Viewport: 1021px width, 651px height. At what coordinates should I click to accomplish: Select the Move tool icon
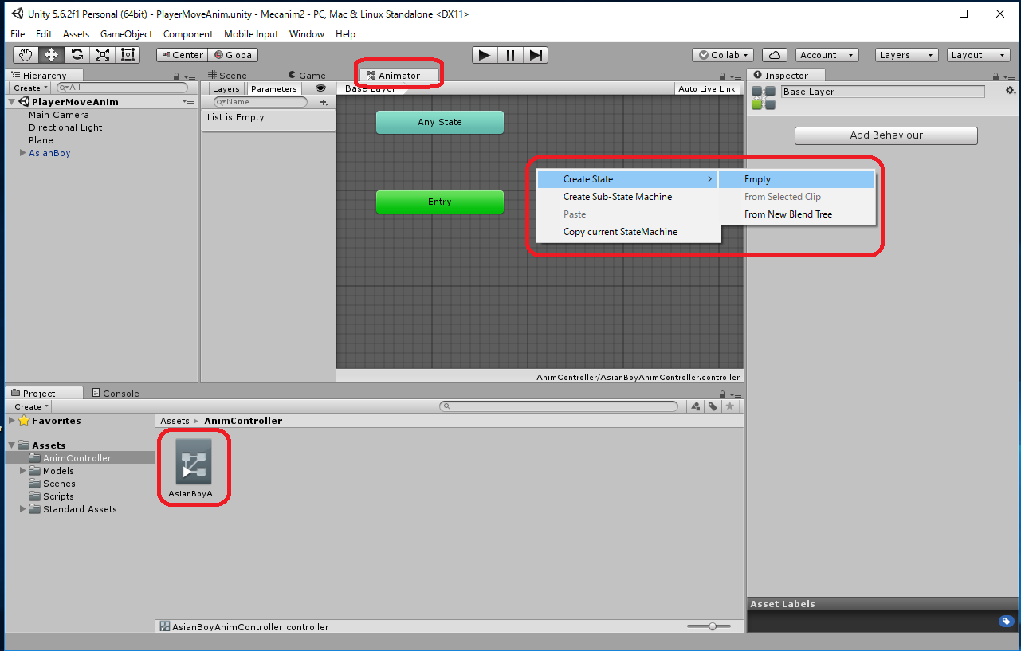pos(51,55)
